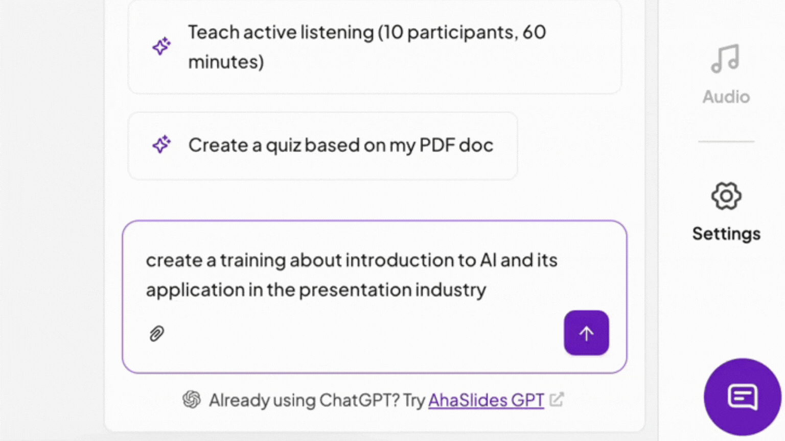Open the Settings gear icon

[726, 195]
